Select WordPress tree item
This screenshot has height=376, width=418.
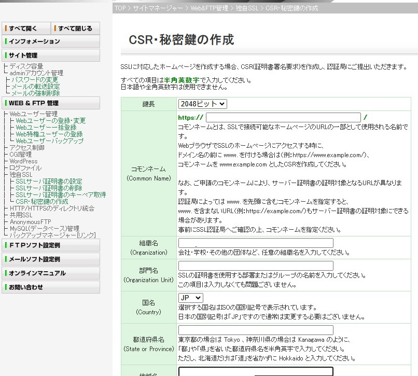tap(23, 161)
